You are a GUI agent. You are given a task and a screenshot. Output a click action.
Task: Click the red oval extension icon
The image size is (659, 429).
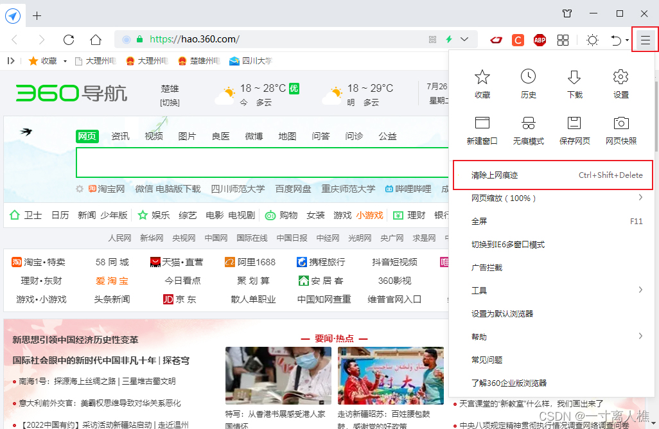[x=496, y=40]
